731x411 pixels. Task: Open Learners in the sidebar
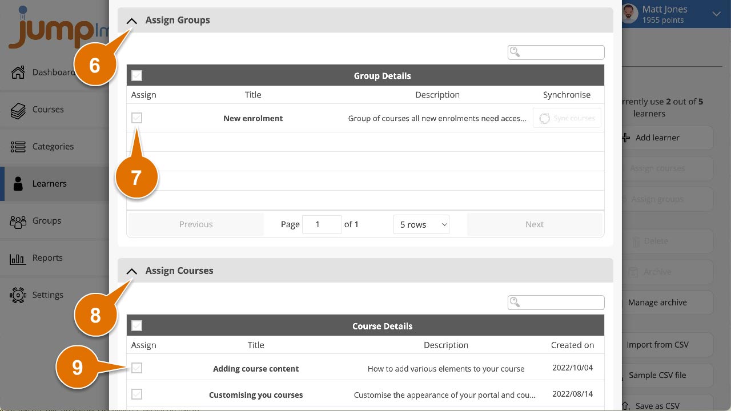(54, 184)
